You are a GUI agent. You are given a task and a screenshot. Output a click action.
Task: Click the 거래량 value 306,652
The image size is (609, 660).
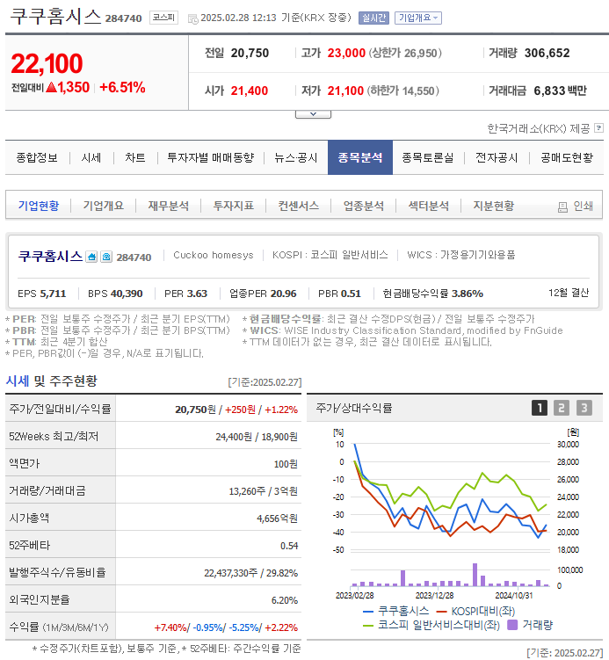(547, 53)
